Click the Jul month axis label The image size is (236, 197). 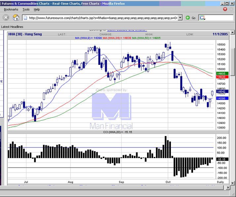point(26,182)
